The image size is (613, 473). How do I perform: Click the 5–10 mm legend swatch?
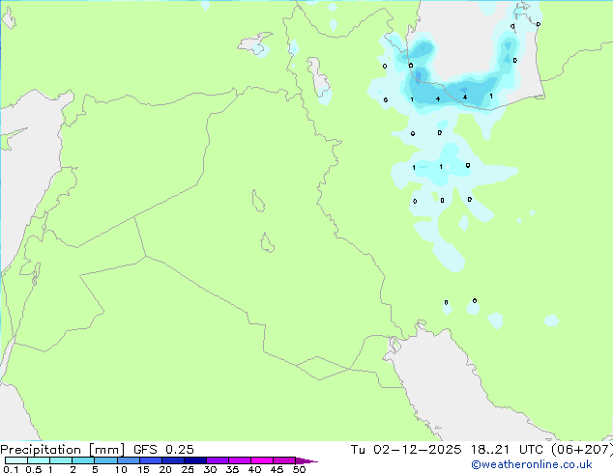(105, 460)
